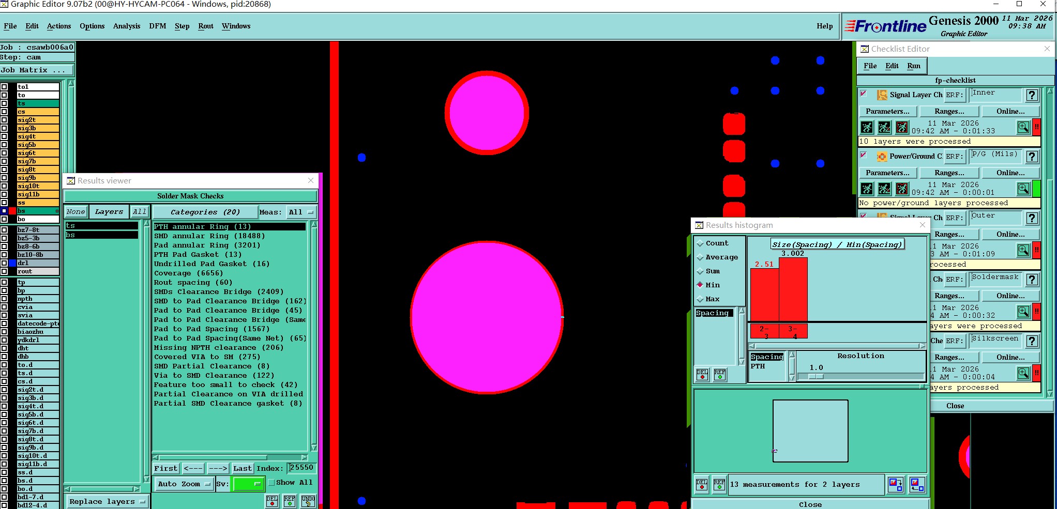Click Last button in Results viewer

(243, 469)
